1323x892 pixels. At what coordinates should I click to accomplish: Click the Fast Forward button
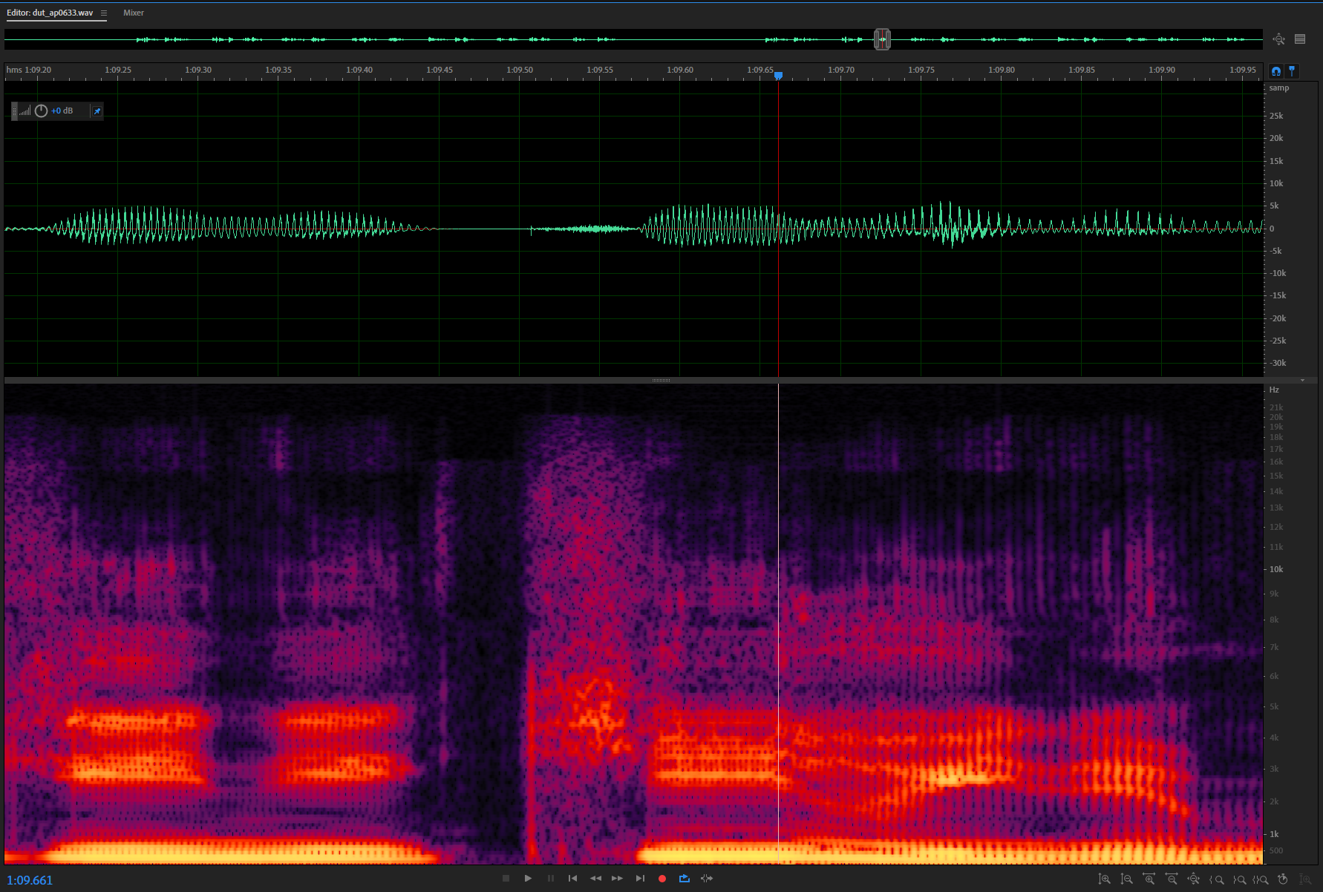[617, 879]
